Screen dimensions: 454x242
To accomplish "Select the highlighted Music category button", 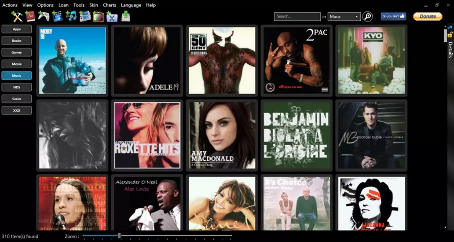I will pos(17,76).
